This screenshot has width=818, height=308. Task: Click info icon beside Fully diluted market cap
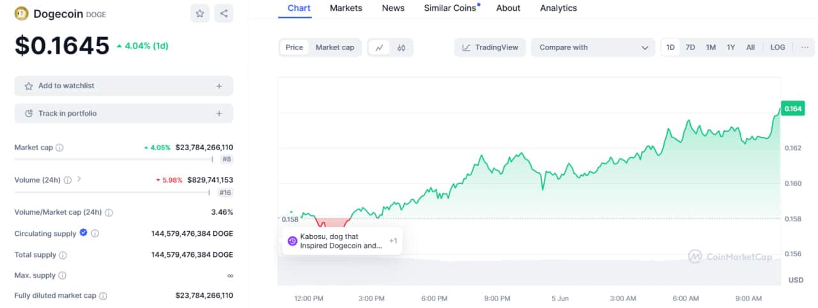point(103,296)
